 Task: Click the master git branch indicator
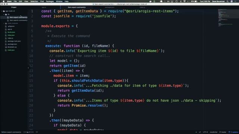(223, 132)
